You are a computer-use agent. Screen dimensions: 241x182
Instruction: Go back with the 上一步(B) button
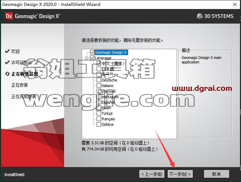click(x=152, y=174)
